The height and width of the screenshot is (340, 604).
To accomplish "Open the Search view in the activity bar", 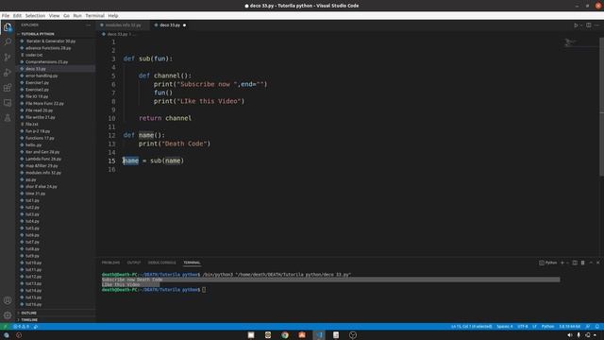I will (8, 42).
